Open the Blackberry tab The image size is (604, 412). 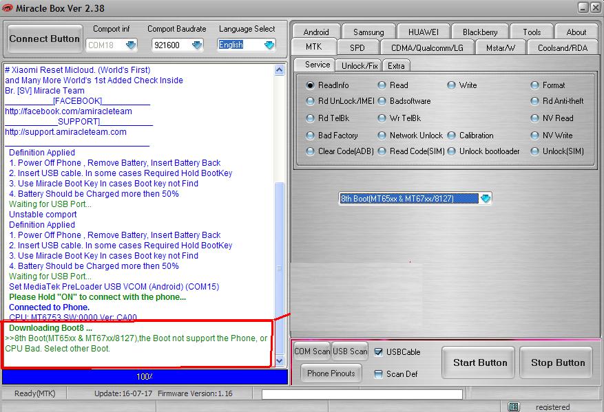coord(480,32)
